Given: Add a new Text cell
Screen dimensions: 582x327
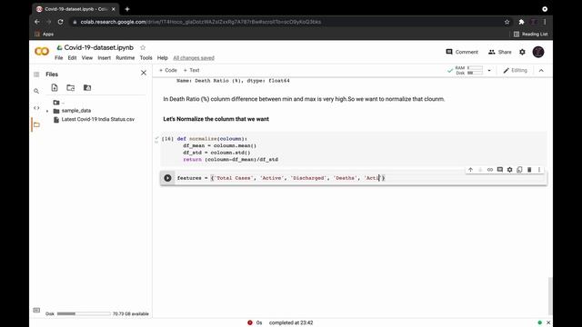Looking at the screenshot, I should tap(191, 70).
